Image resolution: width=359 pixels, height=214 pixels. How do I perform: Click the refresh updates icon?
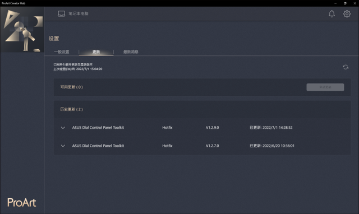pos(346,67)
